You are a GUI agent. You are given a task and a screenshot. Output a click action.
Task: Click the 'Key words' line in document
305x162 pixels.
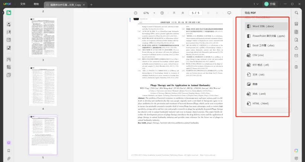168,123
